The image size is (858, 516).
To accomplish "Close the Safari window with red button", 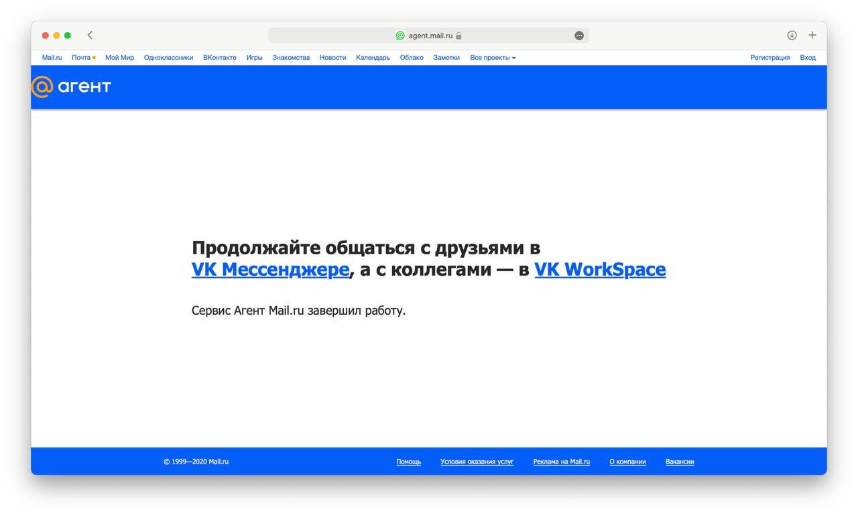I will (46, 36).
